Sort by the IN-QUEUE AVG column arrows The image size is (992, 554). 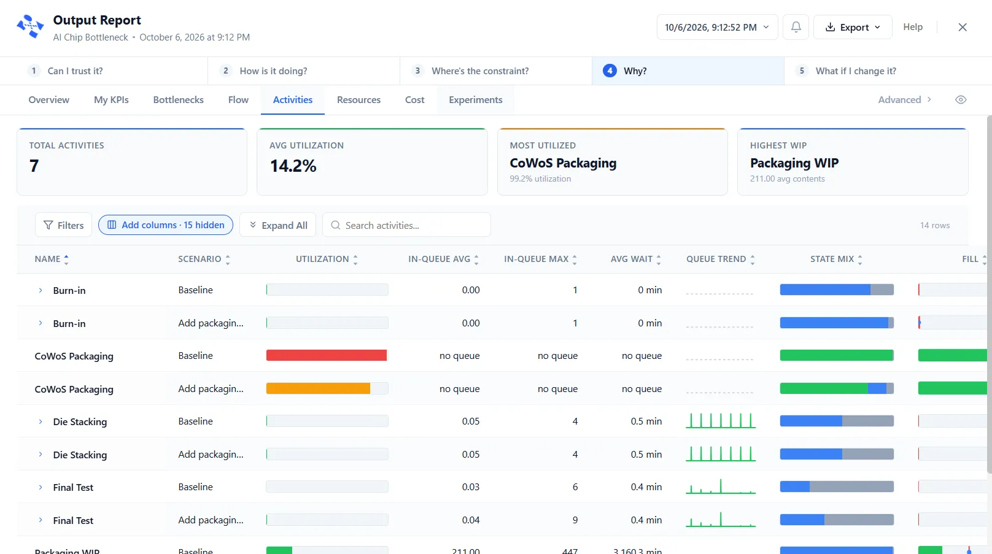point(476,260)
